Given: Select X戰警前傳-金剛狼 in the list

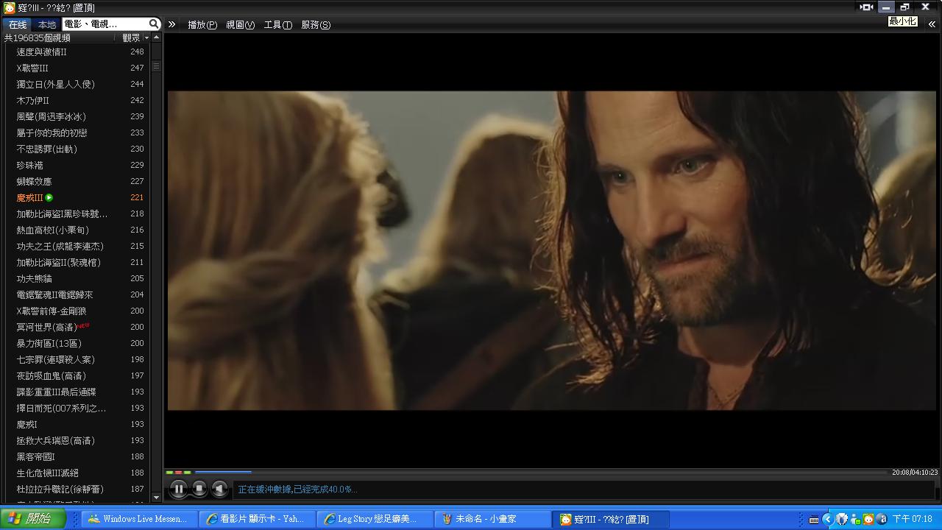Looking at the screenshot, I should click(52, 311).
